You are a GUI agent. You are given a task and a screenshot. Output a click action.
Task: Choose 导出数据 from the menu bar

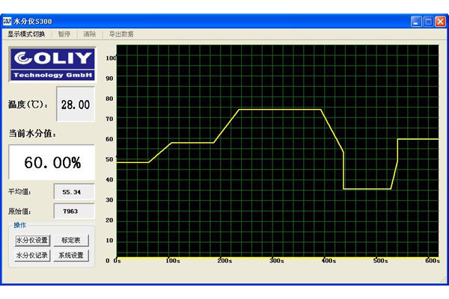[x=121, y=34]
